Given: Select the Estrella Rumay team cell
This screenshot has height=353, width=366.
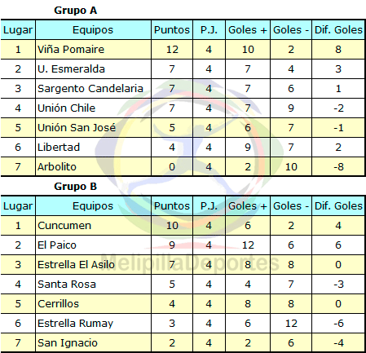Looking at the screenshot, I should 93,323.
